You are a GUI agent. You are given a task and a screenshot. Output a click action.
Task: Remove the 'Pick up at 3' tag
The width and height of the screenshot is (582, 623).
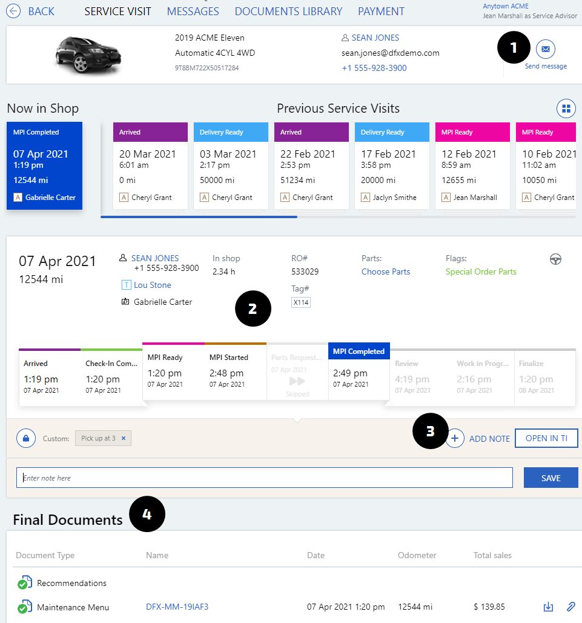pyautogui.click(x=124, y=438)
